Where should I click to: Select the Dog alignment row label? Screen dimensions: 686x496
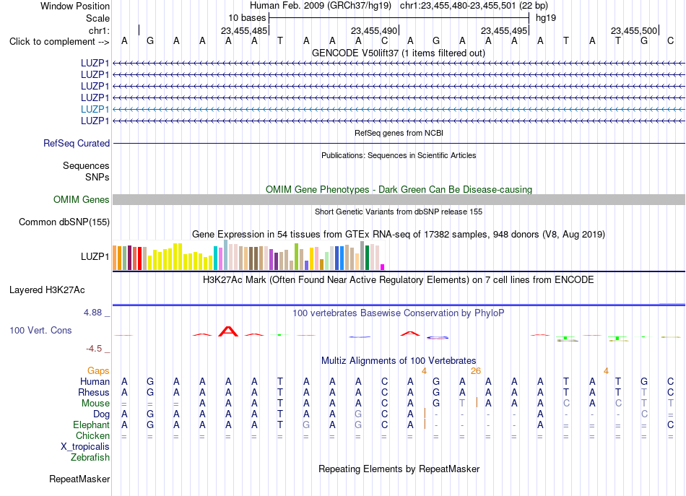(101, 414)
